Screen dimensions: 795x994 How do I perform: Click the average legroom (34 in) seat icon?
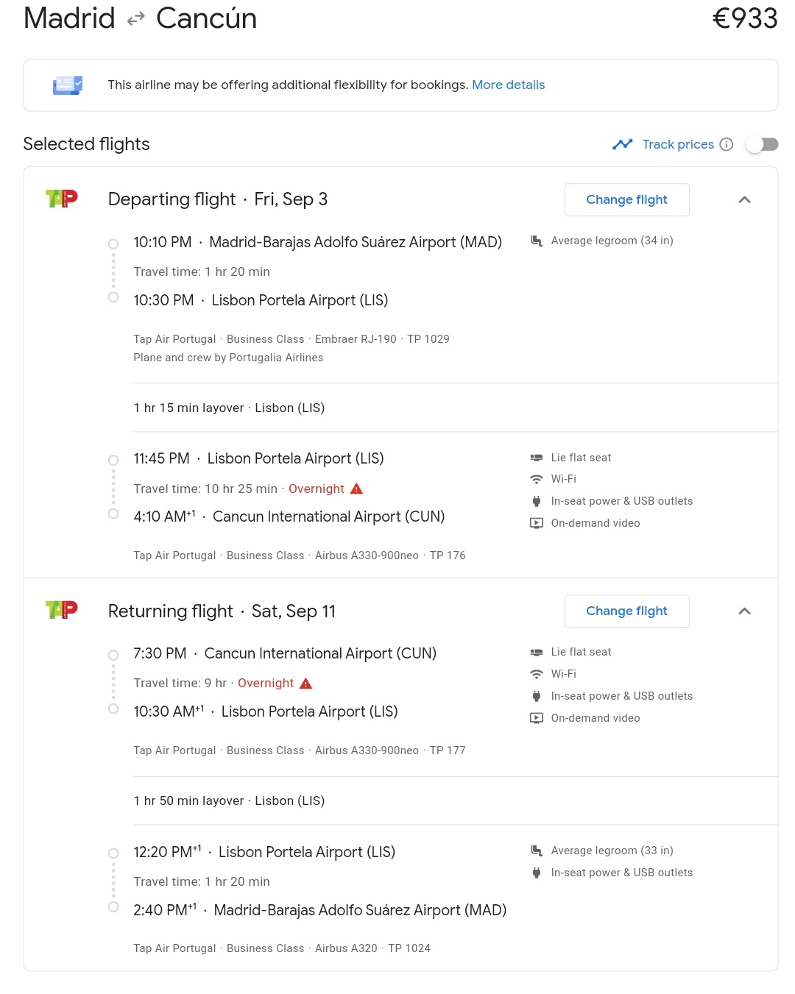point(537,241)
